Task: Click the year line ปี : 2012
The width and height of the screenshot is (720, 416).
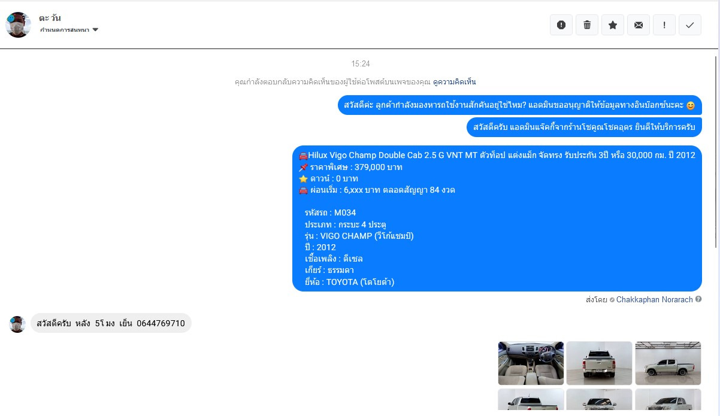Action: (320, 247)
